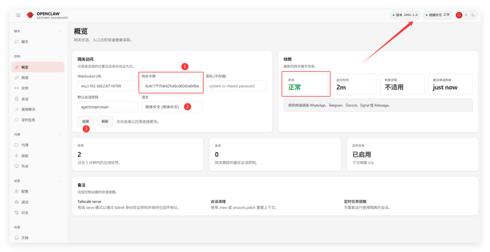Focus the WebSocket URL field
This screenshot has height=252, width=490.
[108, 86]
